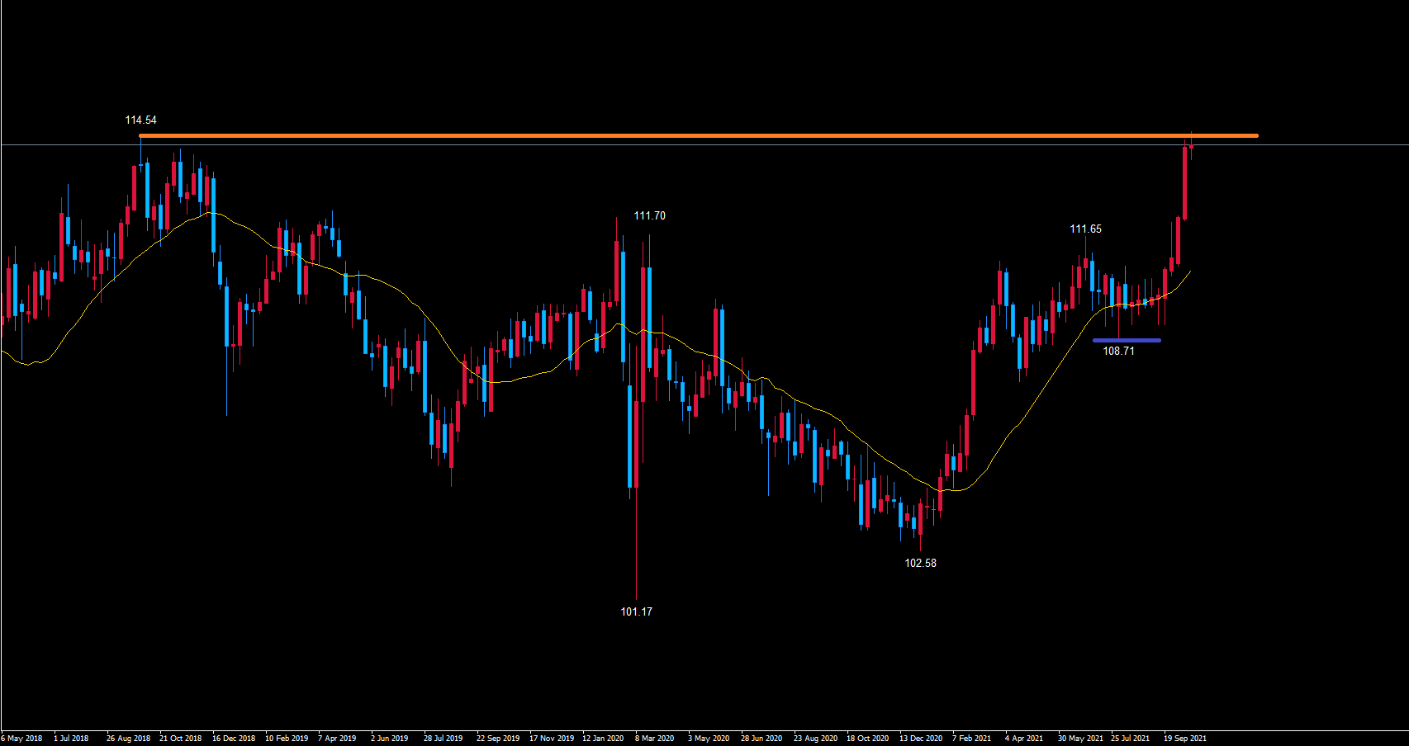
Task: Click the 19 Sep 2021 date label
Action: (1185, 738)
